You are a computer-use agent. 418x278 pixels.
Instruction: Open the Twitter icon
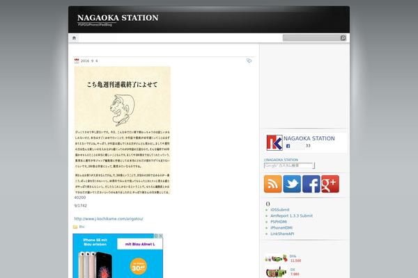point(292,183)
